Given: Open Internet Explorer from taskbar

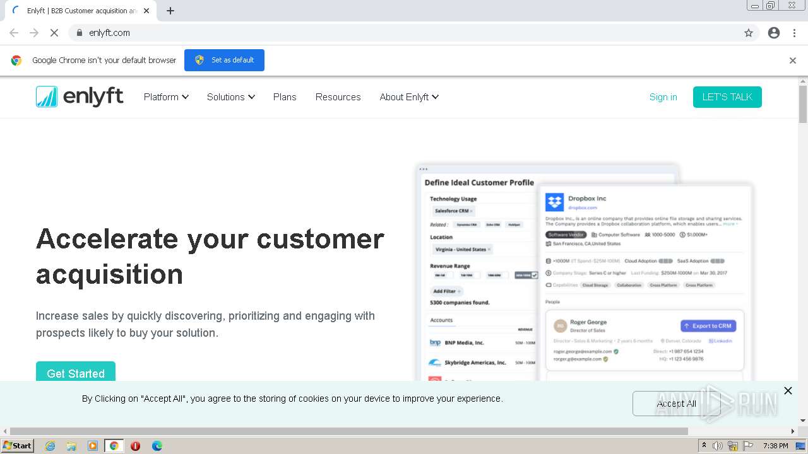Looking at the screenshot, I should coord(50,446).
